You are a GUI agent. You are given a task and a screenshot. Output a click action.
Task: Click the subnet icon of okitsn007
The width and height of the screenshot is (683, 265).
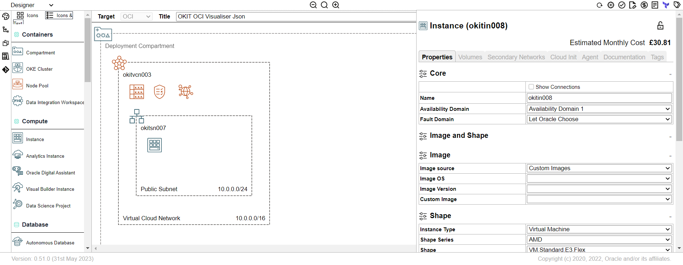[137, 116]
